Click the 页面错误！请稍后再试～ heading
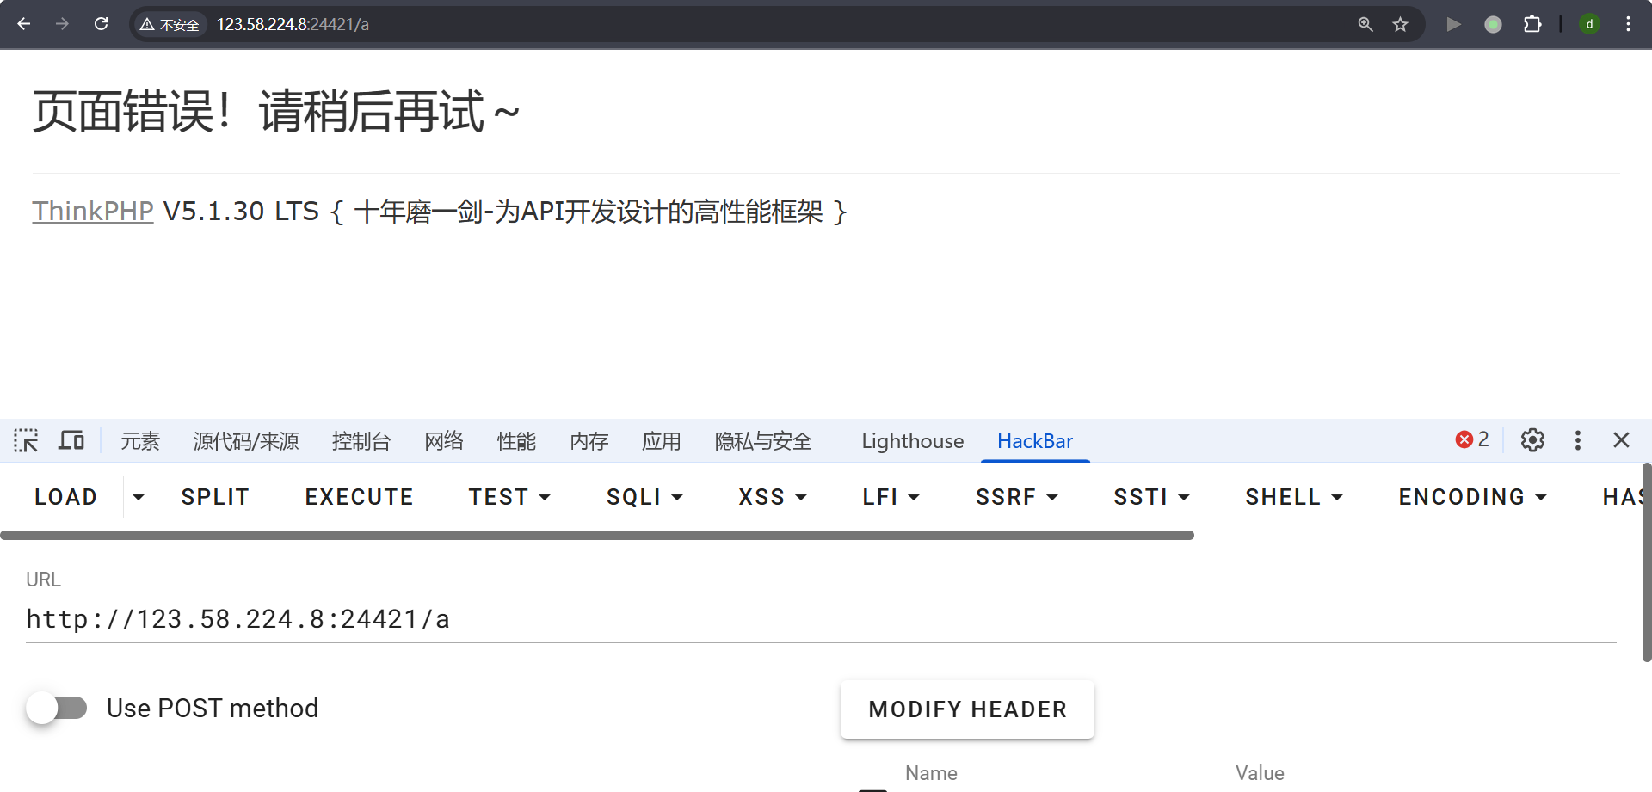 click(x=276, y=112)
